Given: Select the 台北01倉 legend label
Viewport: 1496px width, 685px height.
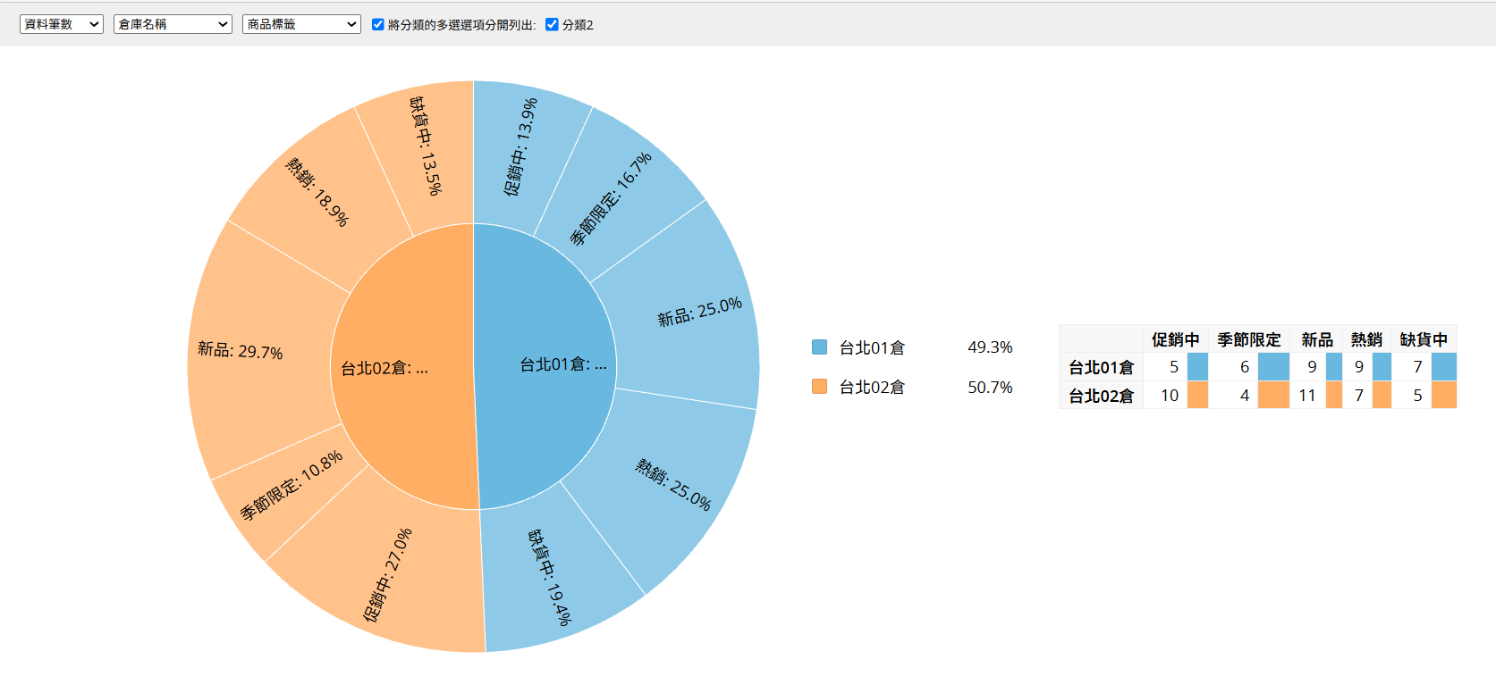Looking at the screenshot, I should (872, 347).
